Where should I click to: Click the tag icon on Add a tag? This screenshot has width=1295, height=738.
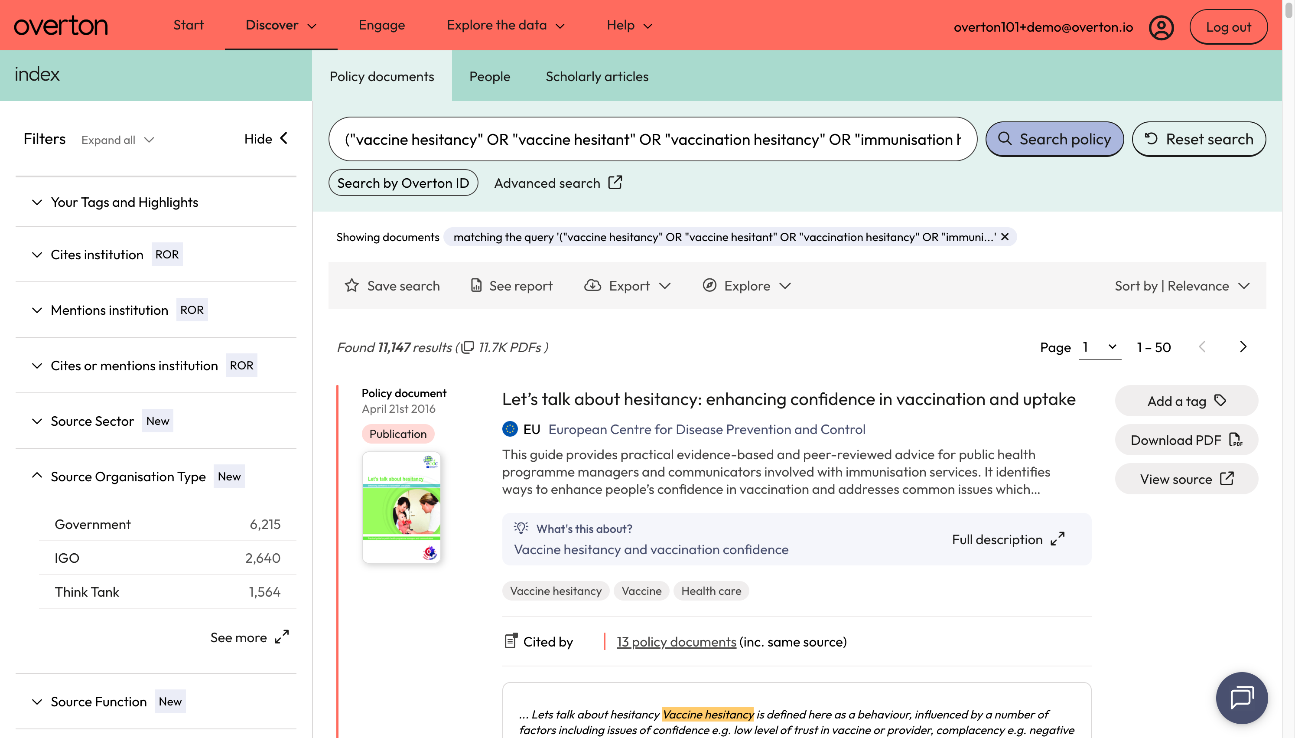coord(1220,400)
